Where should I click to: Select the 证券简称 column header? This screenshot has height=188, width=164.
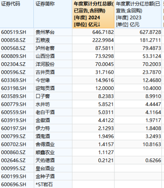[53, 14]
